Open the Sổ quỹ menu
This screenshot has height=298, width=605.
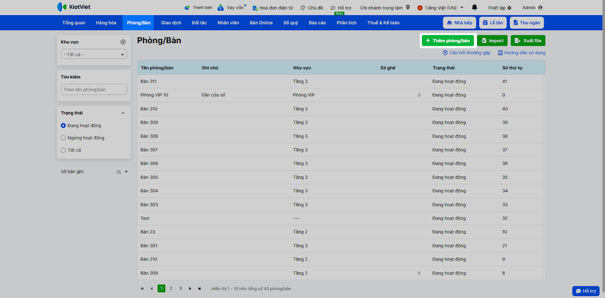(291, 23)
